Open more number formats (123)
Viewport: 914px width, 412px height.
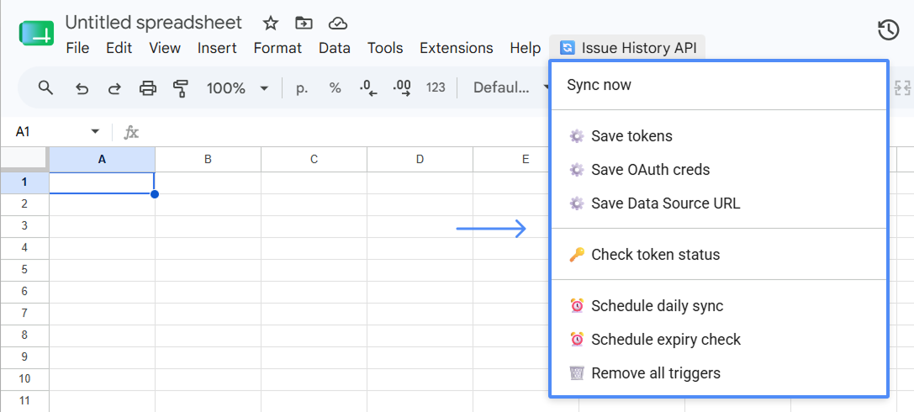pos(436,88)
